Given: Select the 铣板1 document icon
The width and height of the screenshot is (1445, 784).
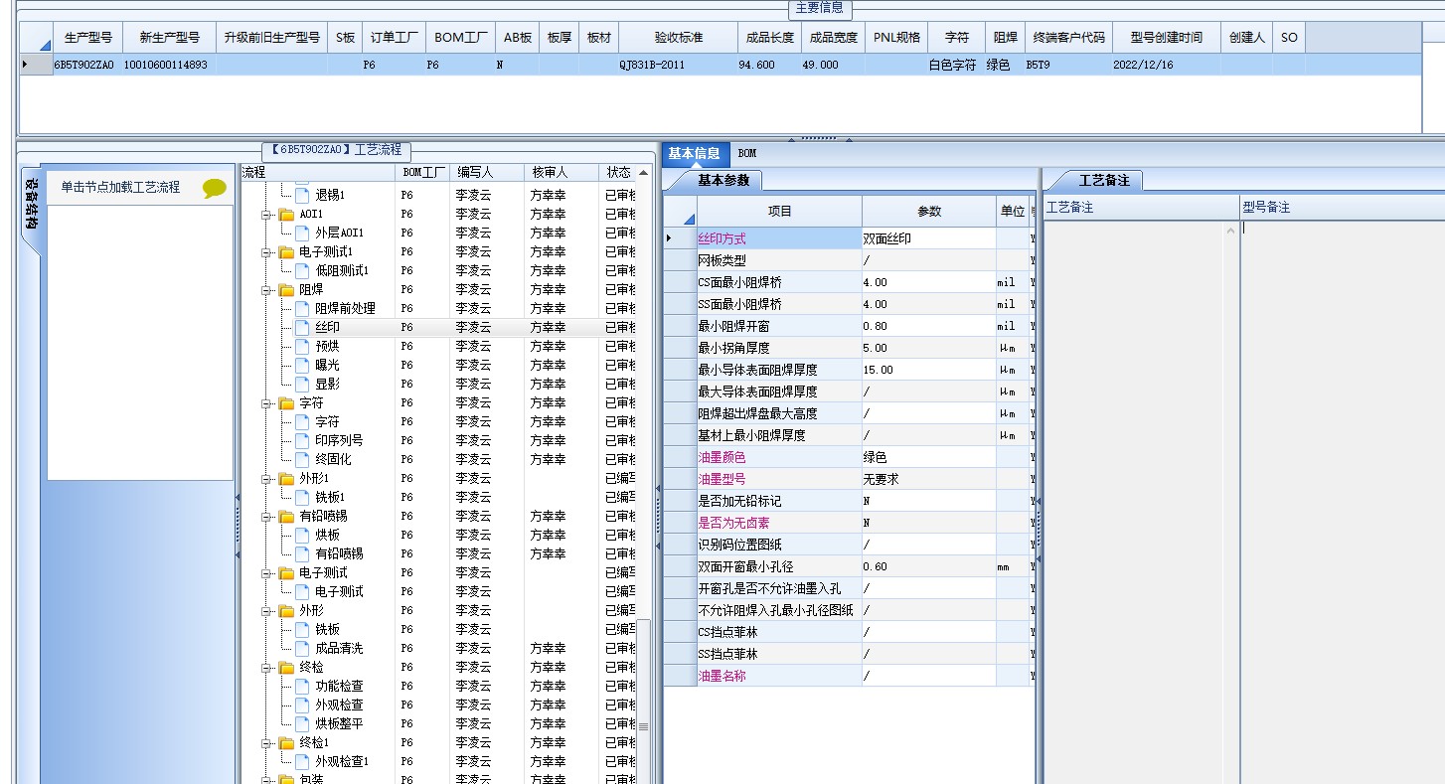Looking at the screenshot, I should (302, 497).
